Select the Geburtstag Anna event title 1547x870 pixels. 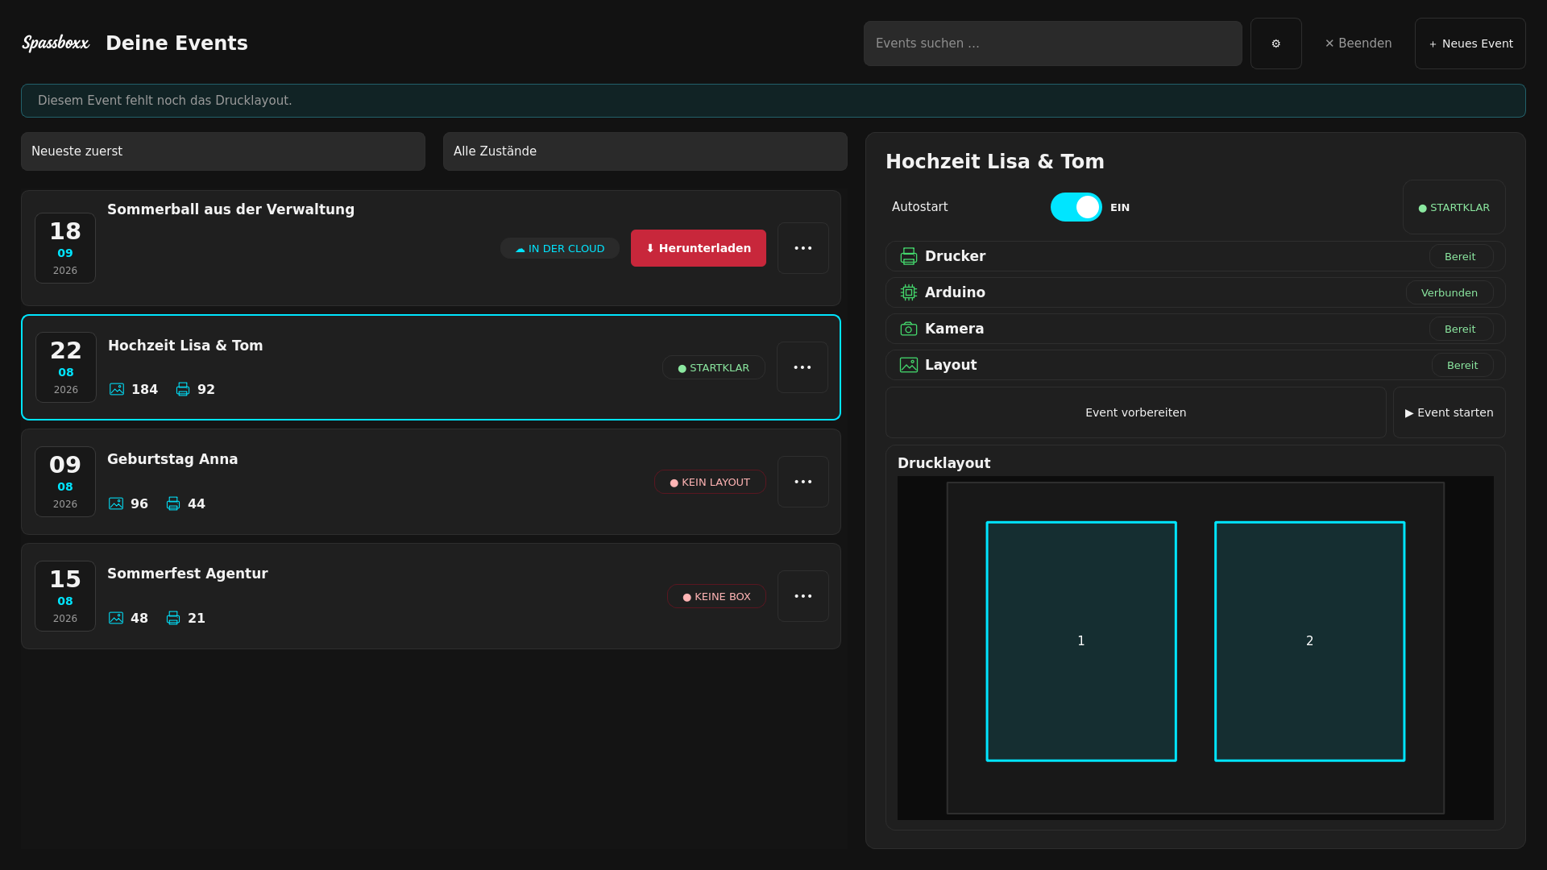click(x=172, y=459)
